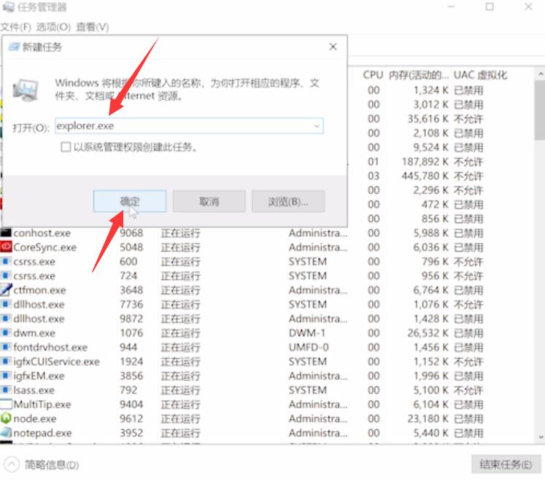The width and height of the screenshot is (545, 481).
Task: Collapse details with 简略信息 arrow icon
Action: (12, 464)
